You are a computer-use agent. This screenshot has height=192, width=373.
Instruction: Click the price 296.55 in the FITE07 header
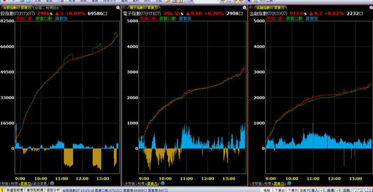tap(172, 13)
